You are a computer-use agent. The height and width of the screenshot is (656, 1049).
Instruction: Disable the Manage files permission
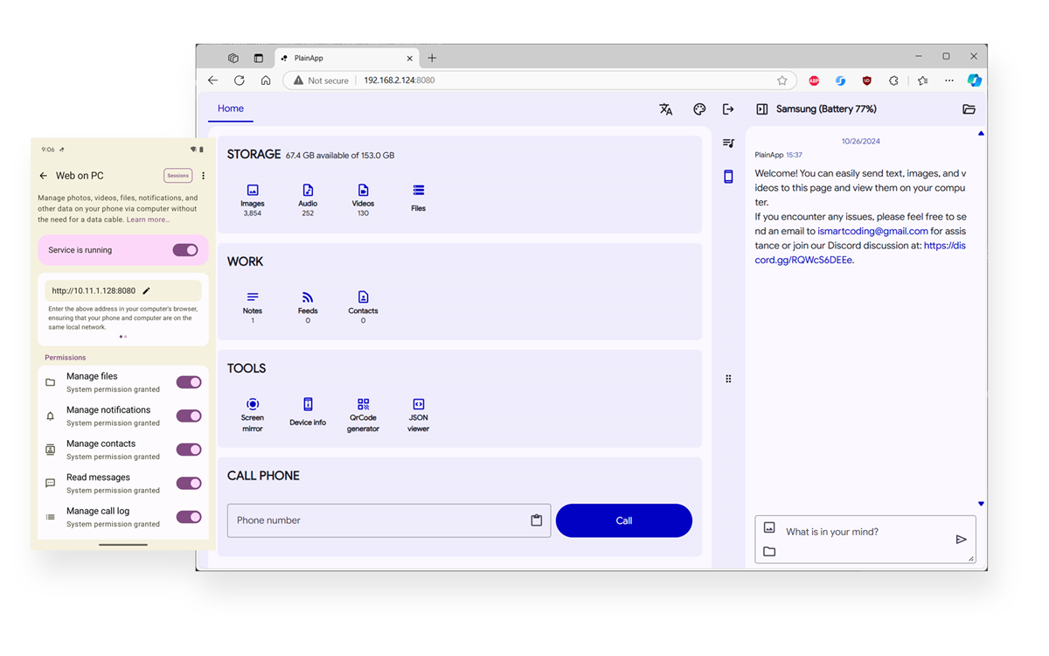[x=189, y=382]
